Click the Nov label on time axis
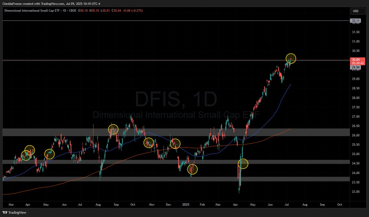The height and width of the screenshot is (217, 369). pyautogui.click(x=152, y=204)
